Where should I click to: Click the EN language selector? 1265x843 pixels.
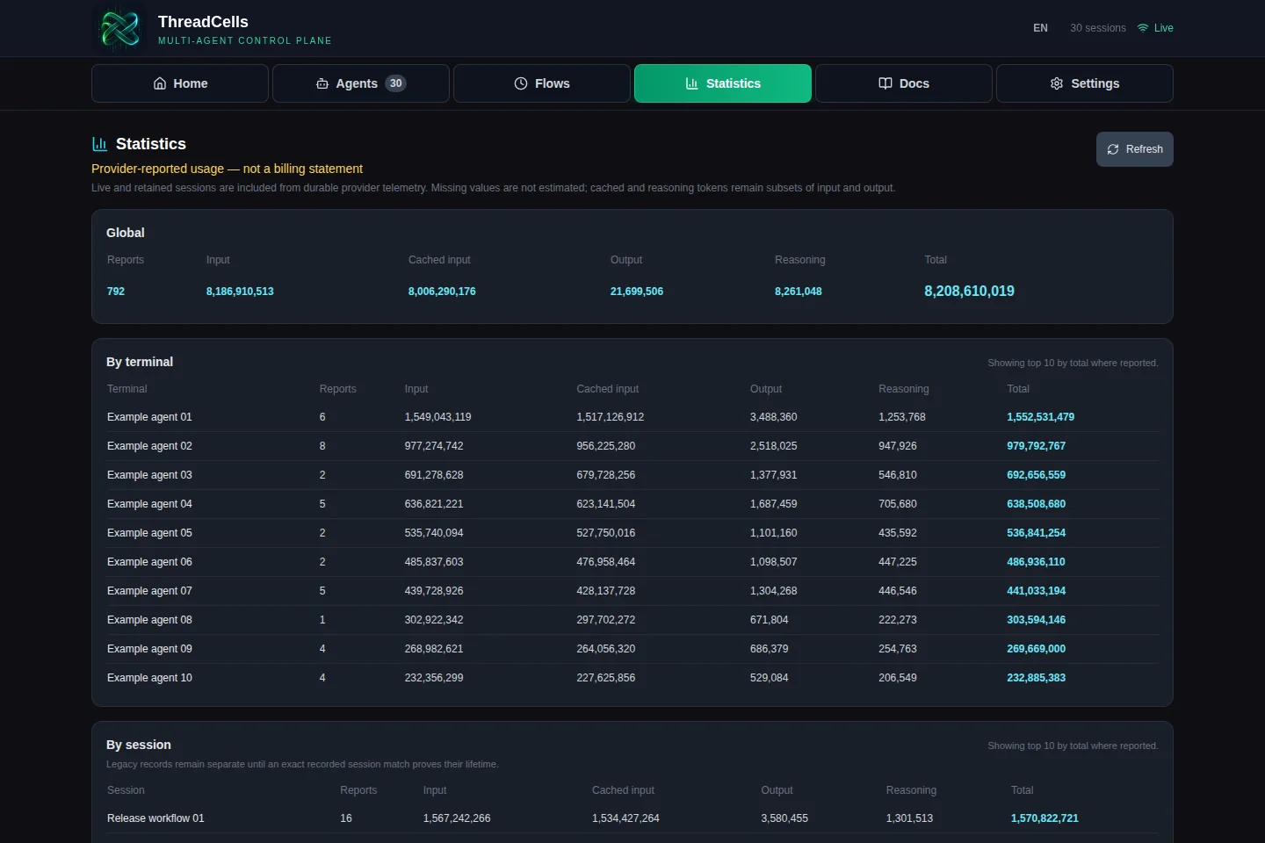coord(1040,28)
